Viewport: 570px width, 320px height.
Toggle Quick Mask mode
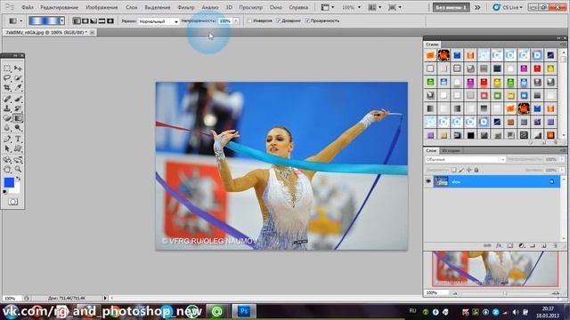click(x=12, y=202)
